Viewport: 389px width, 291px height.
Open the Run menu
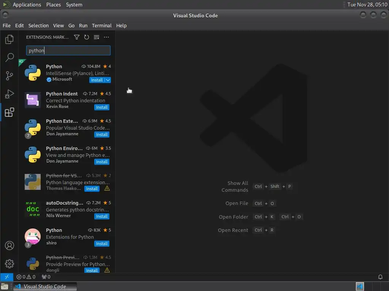point(83,25)
